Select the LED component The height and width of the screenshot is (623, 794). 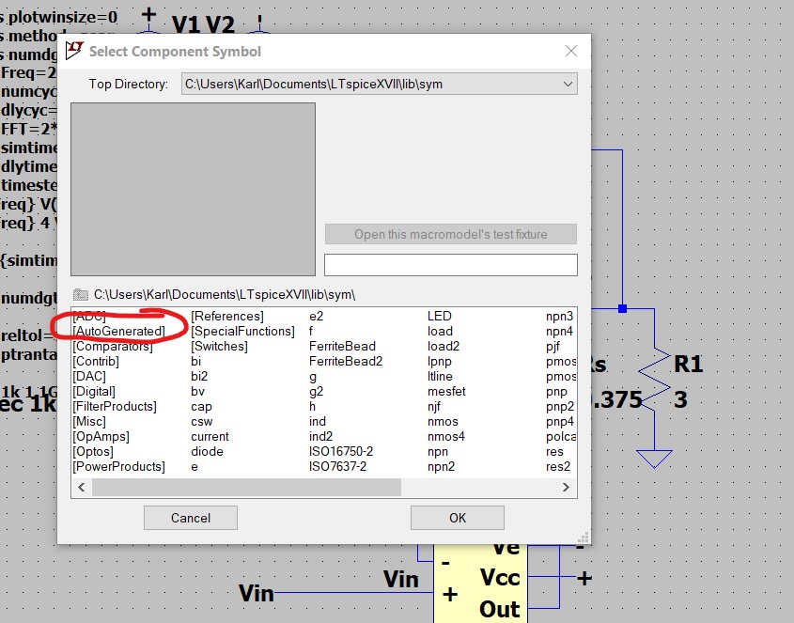pos(439,316)
